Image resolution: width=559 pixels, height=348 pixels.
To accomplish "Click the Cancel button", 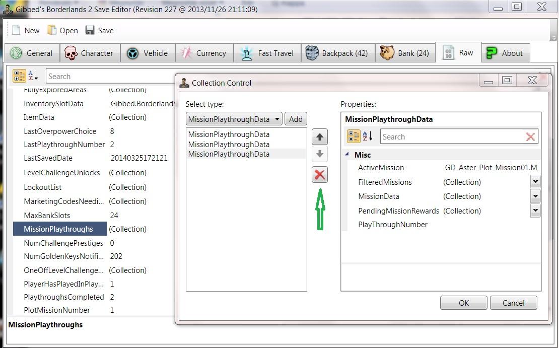I will (513, 303).
